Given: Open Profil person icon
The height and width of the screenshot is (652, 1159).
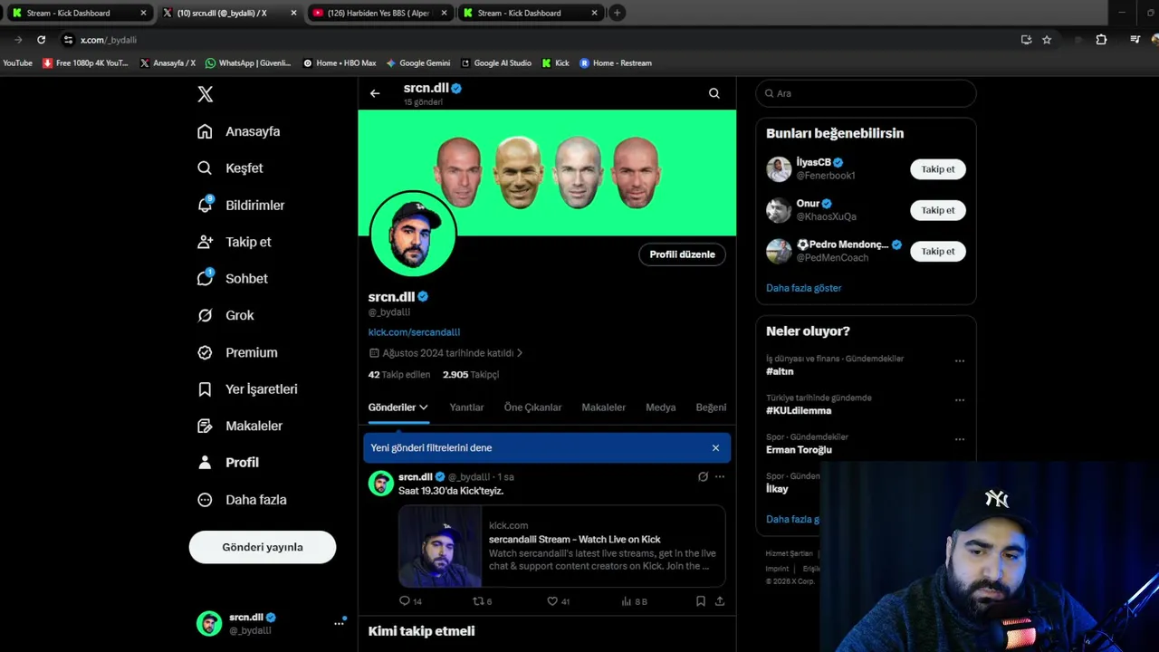Looking at the screenshot, I should tap(206, 463).
